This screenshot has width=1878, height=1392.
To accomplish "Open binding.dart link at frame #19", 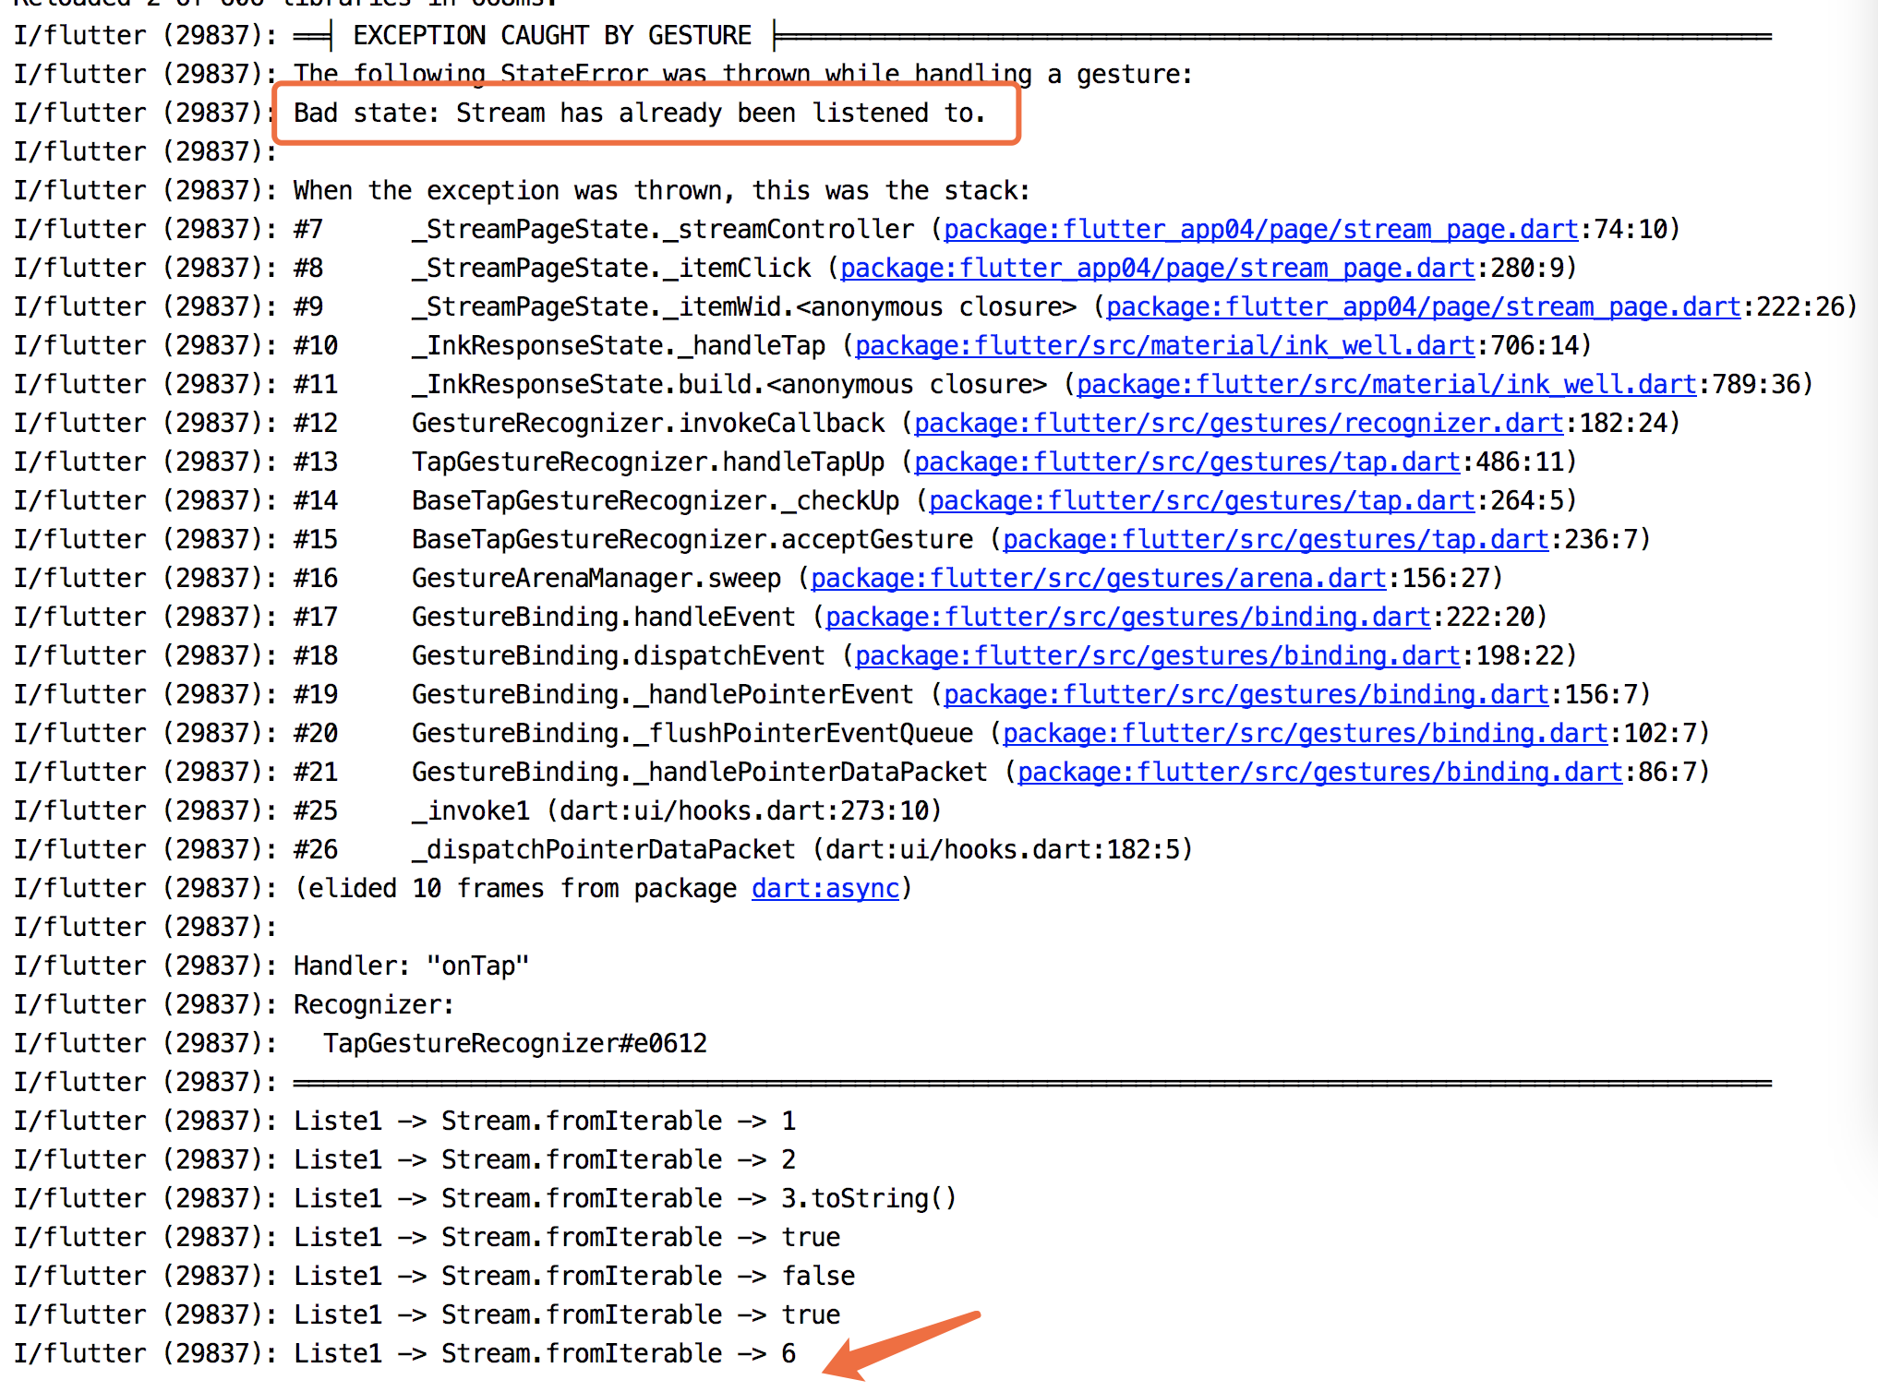I will point(1246,694).
